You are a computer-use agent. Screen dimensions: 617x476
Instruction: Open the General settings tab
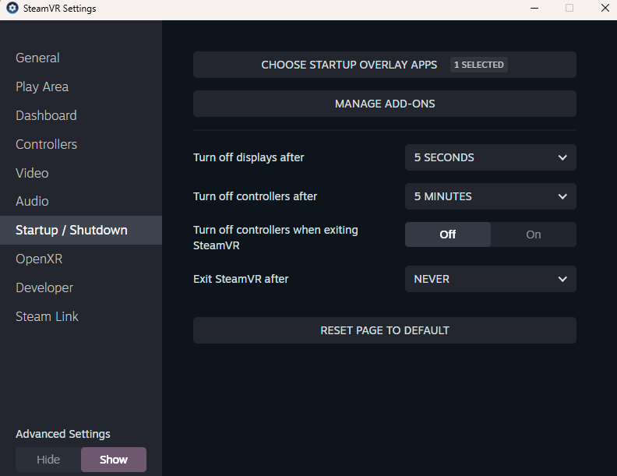[37, 58]
